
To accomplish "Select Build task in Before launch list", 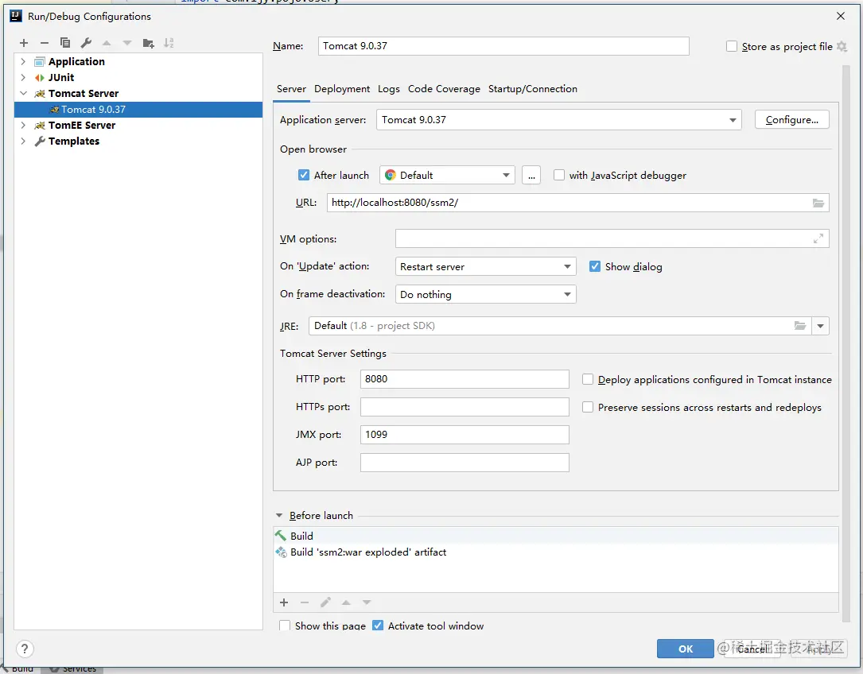I will click(x=556, y=536).
